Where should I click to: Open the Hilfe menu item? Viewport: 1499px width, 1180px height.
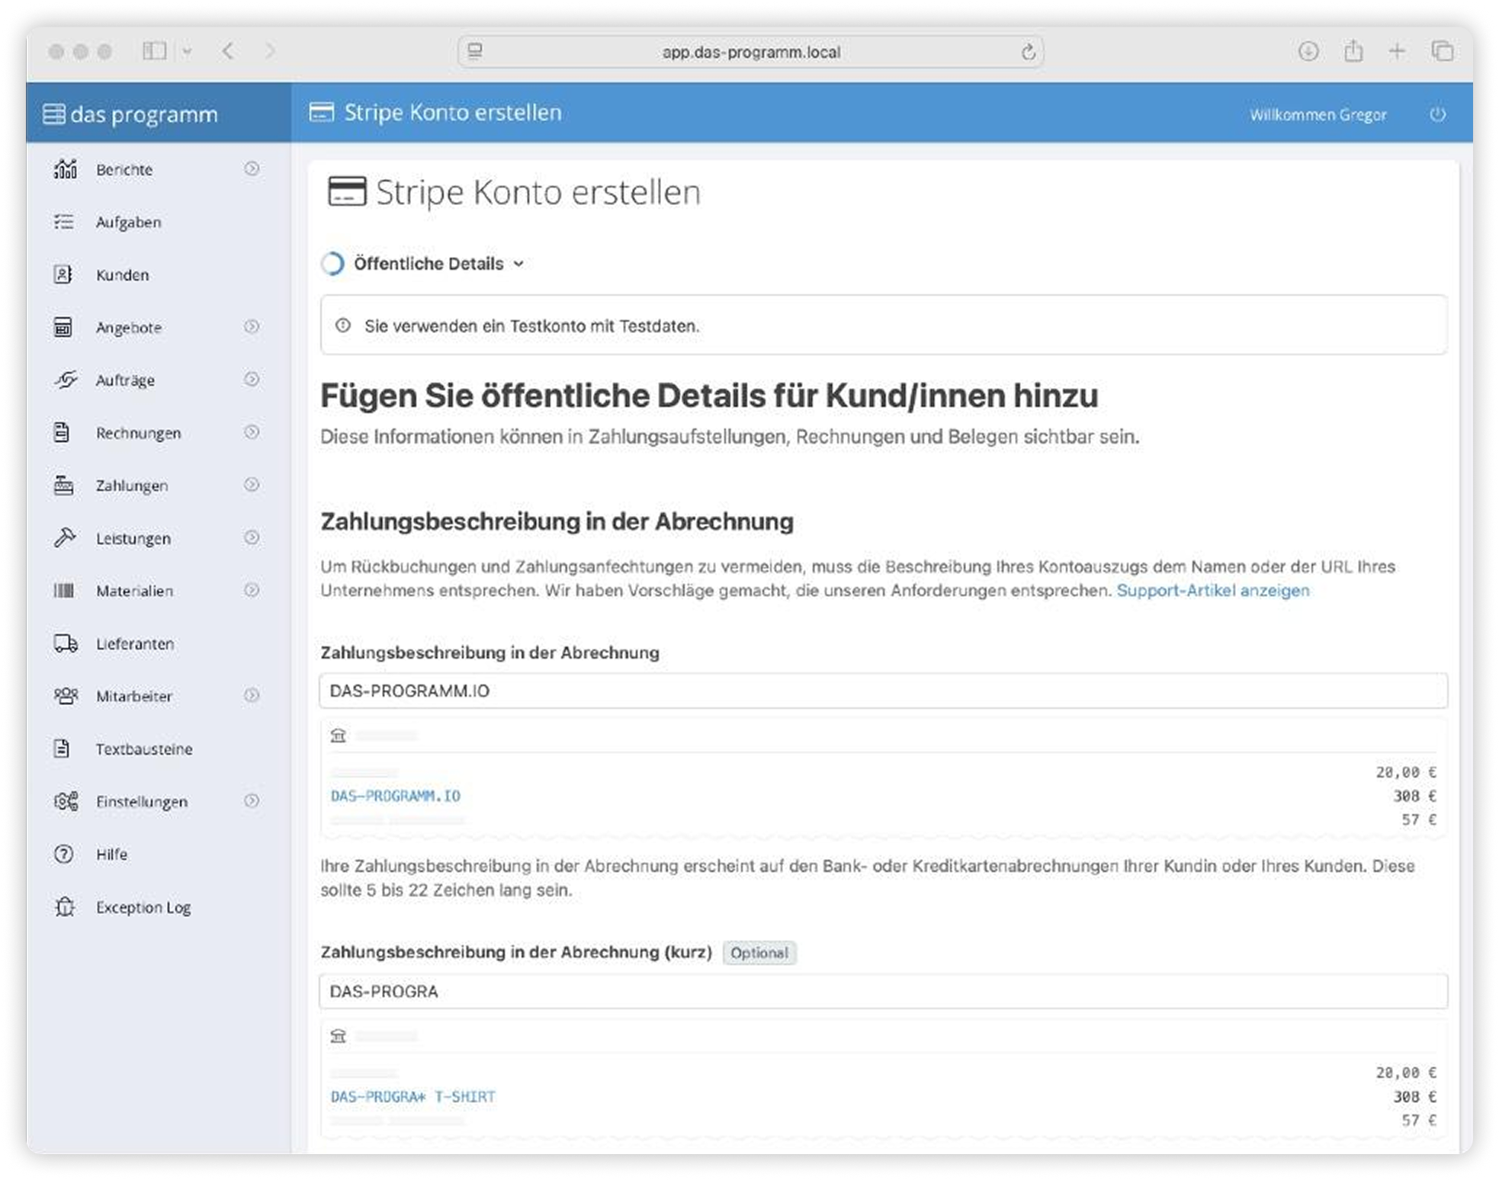click(x=111, y=855)
